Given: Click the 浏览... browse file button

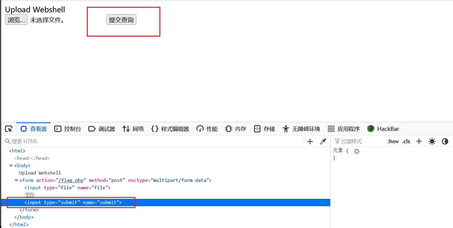Looking at the screenshot, I should coord(16,20).
